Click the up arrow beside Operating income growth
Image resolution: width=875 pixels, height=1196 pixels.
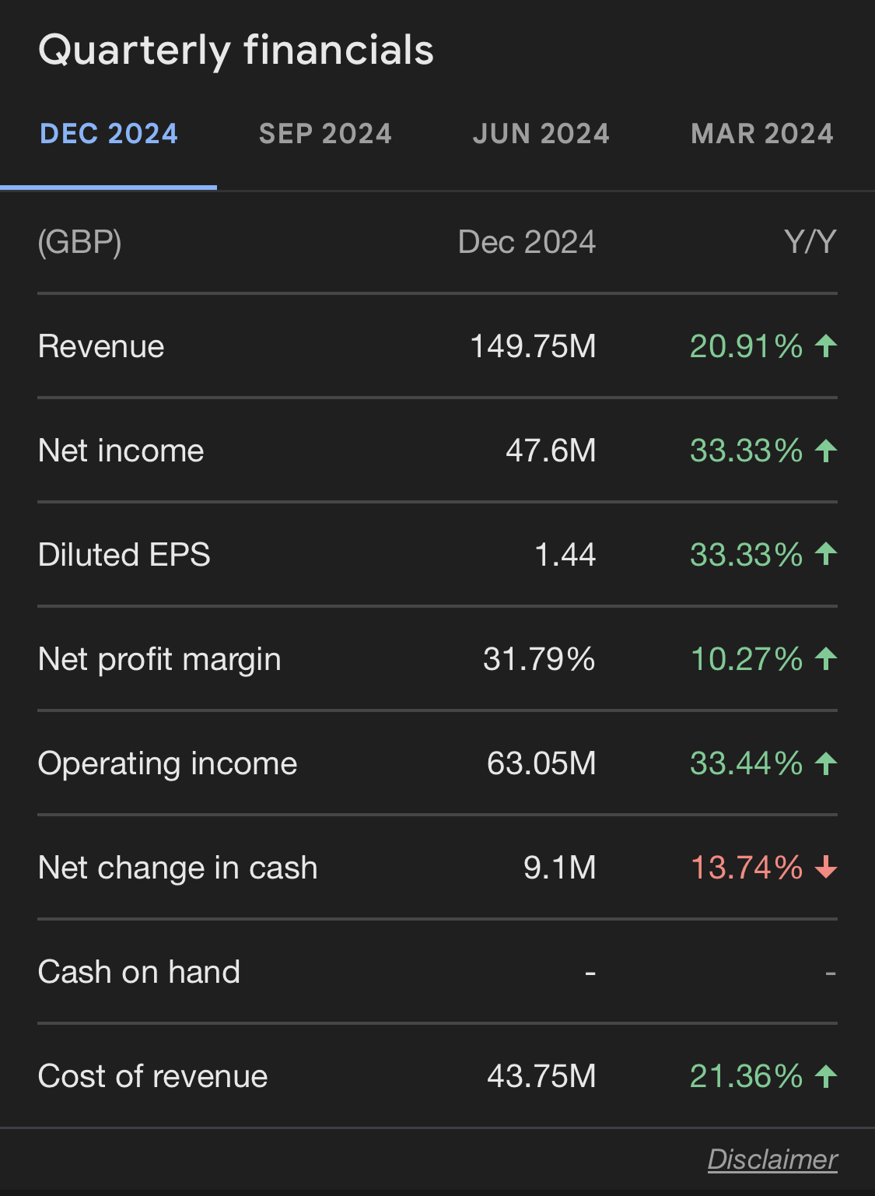[x=826, y=763]
